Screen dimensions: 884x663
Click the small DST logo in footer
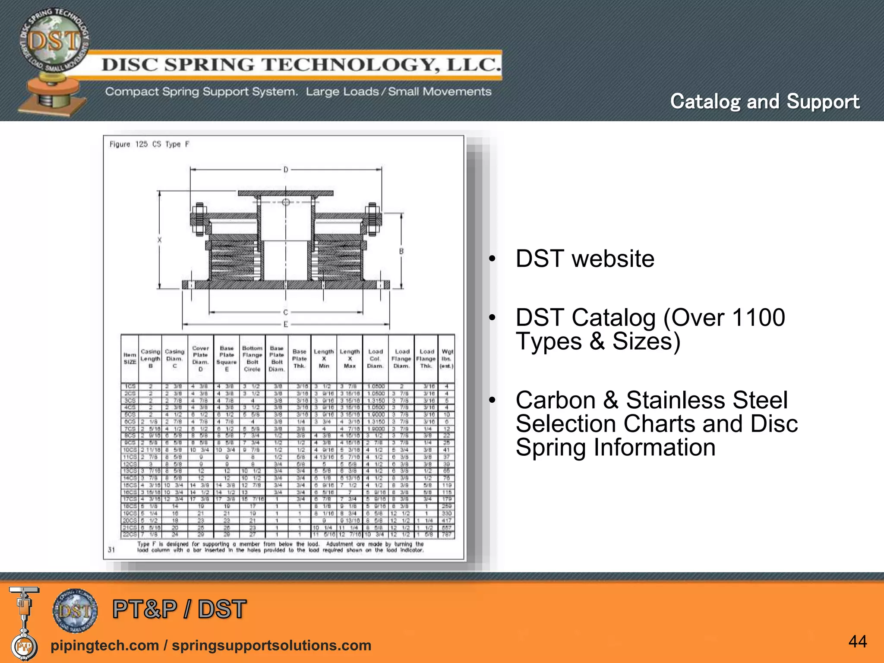(75, 610)
